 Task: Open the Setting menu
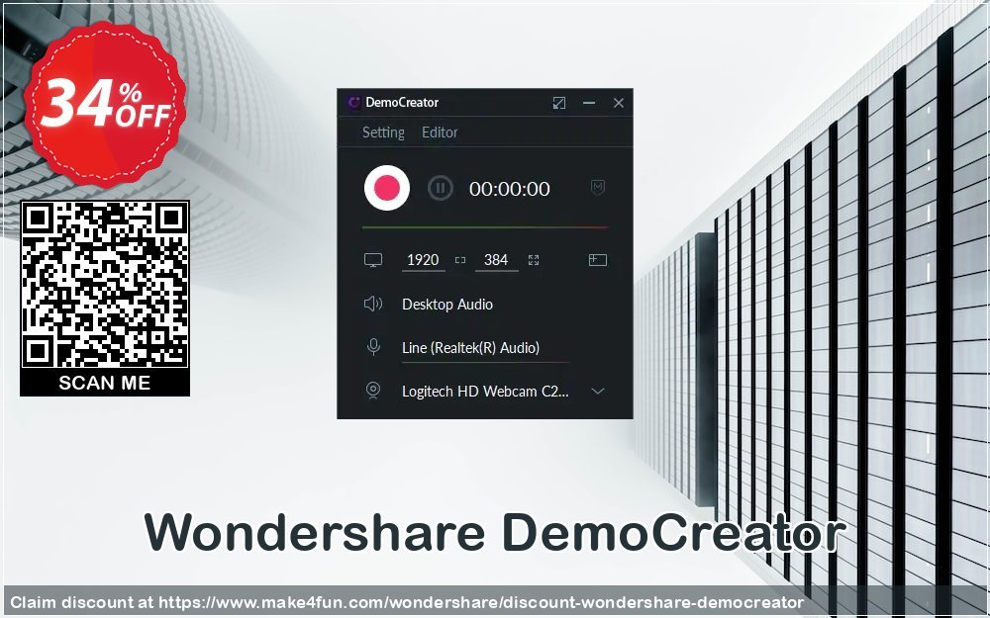click(x=383, y=132)
